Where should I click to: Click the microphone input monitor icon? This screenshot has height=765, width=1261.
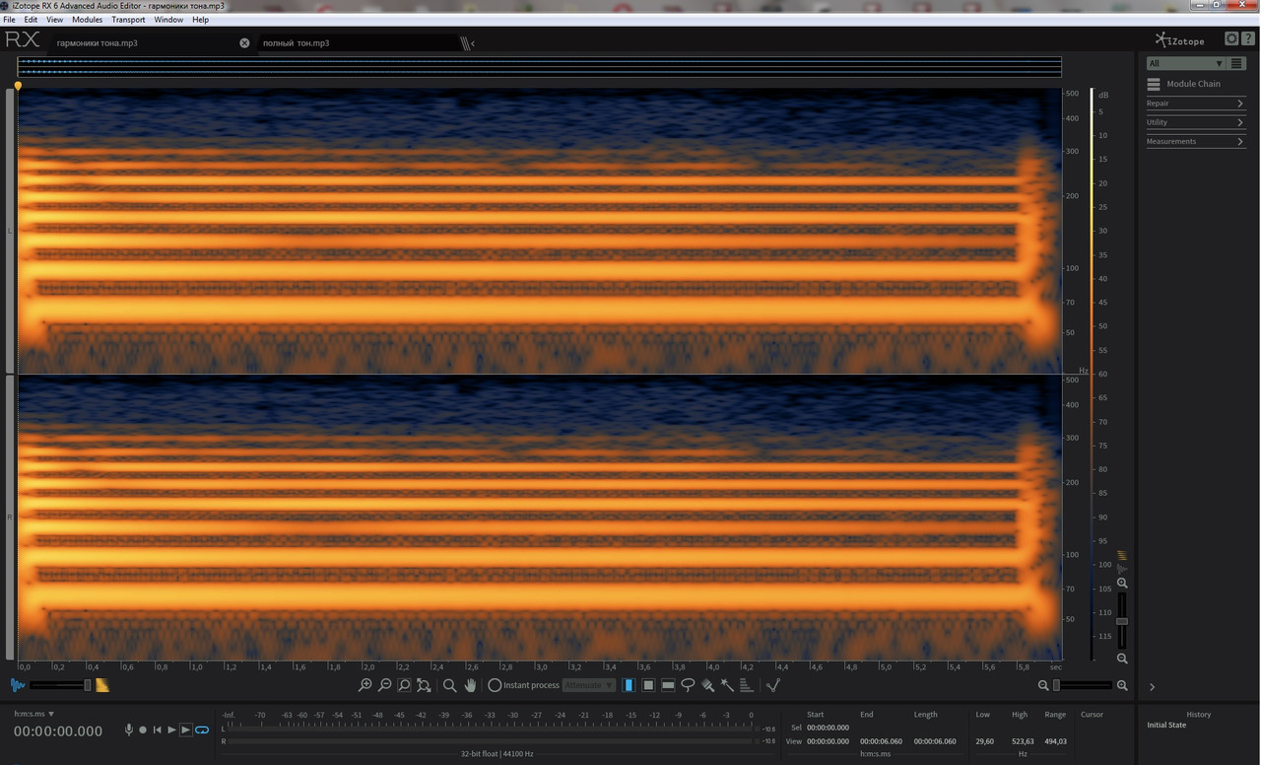128,730
